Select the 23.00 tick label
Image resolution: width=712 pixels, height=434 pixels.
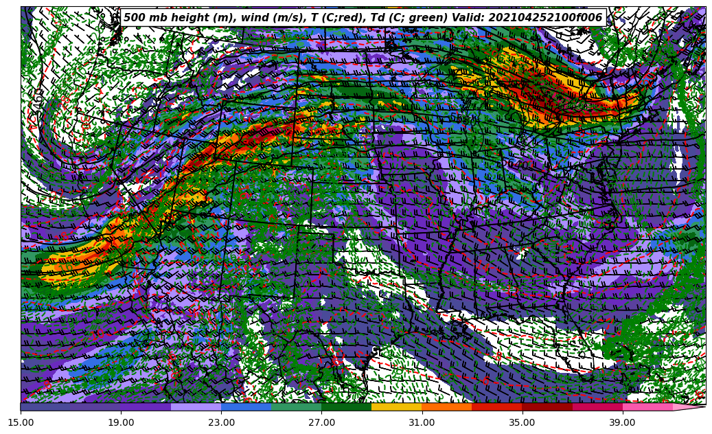click(x=221, y=422)
